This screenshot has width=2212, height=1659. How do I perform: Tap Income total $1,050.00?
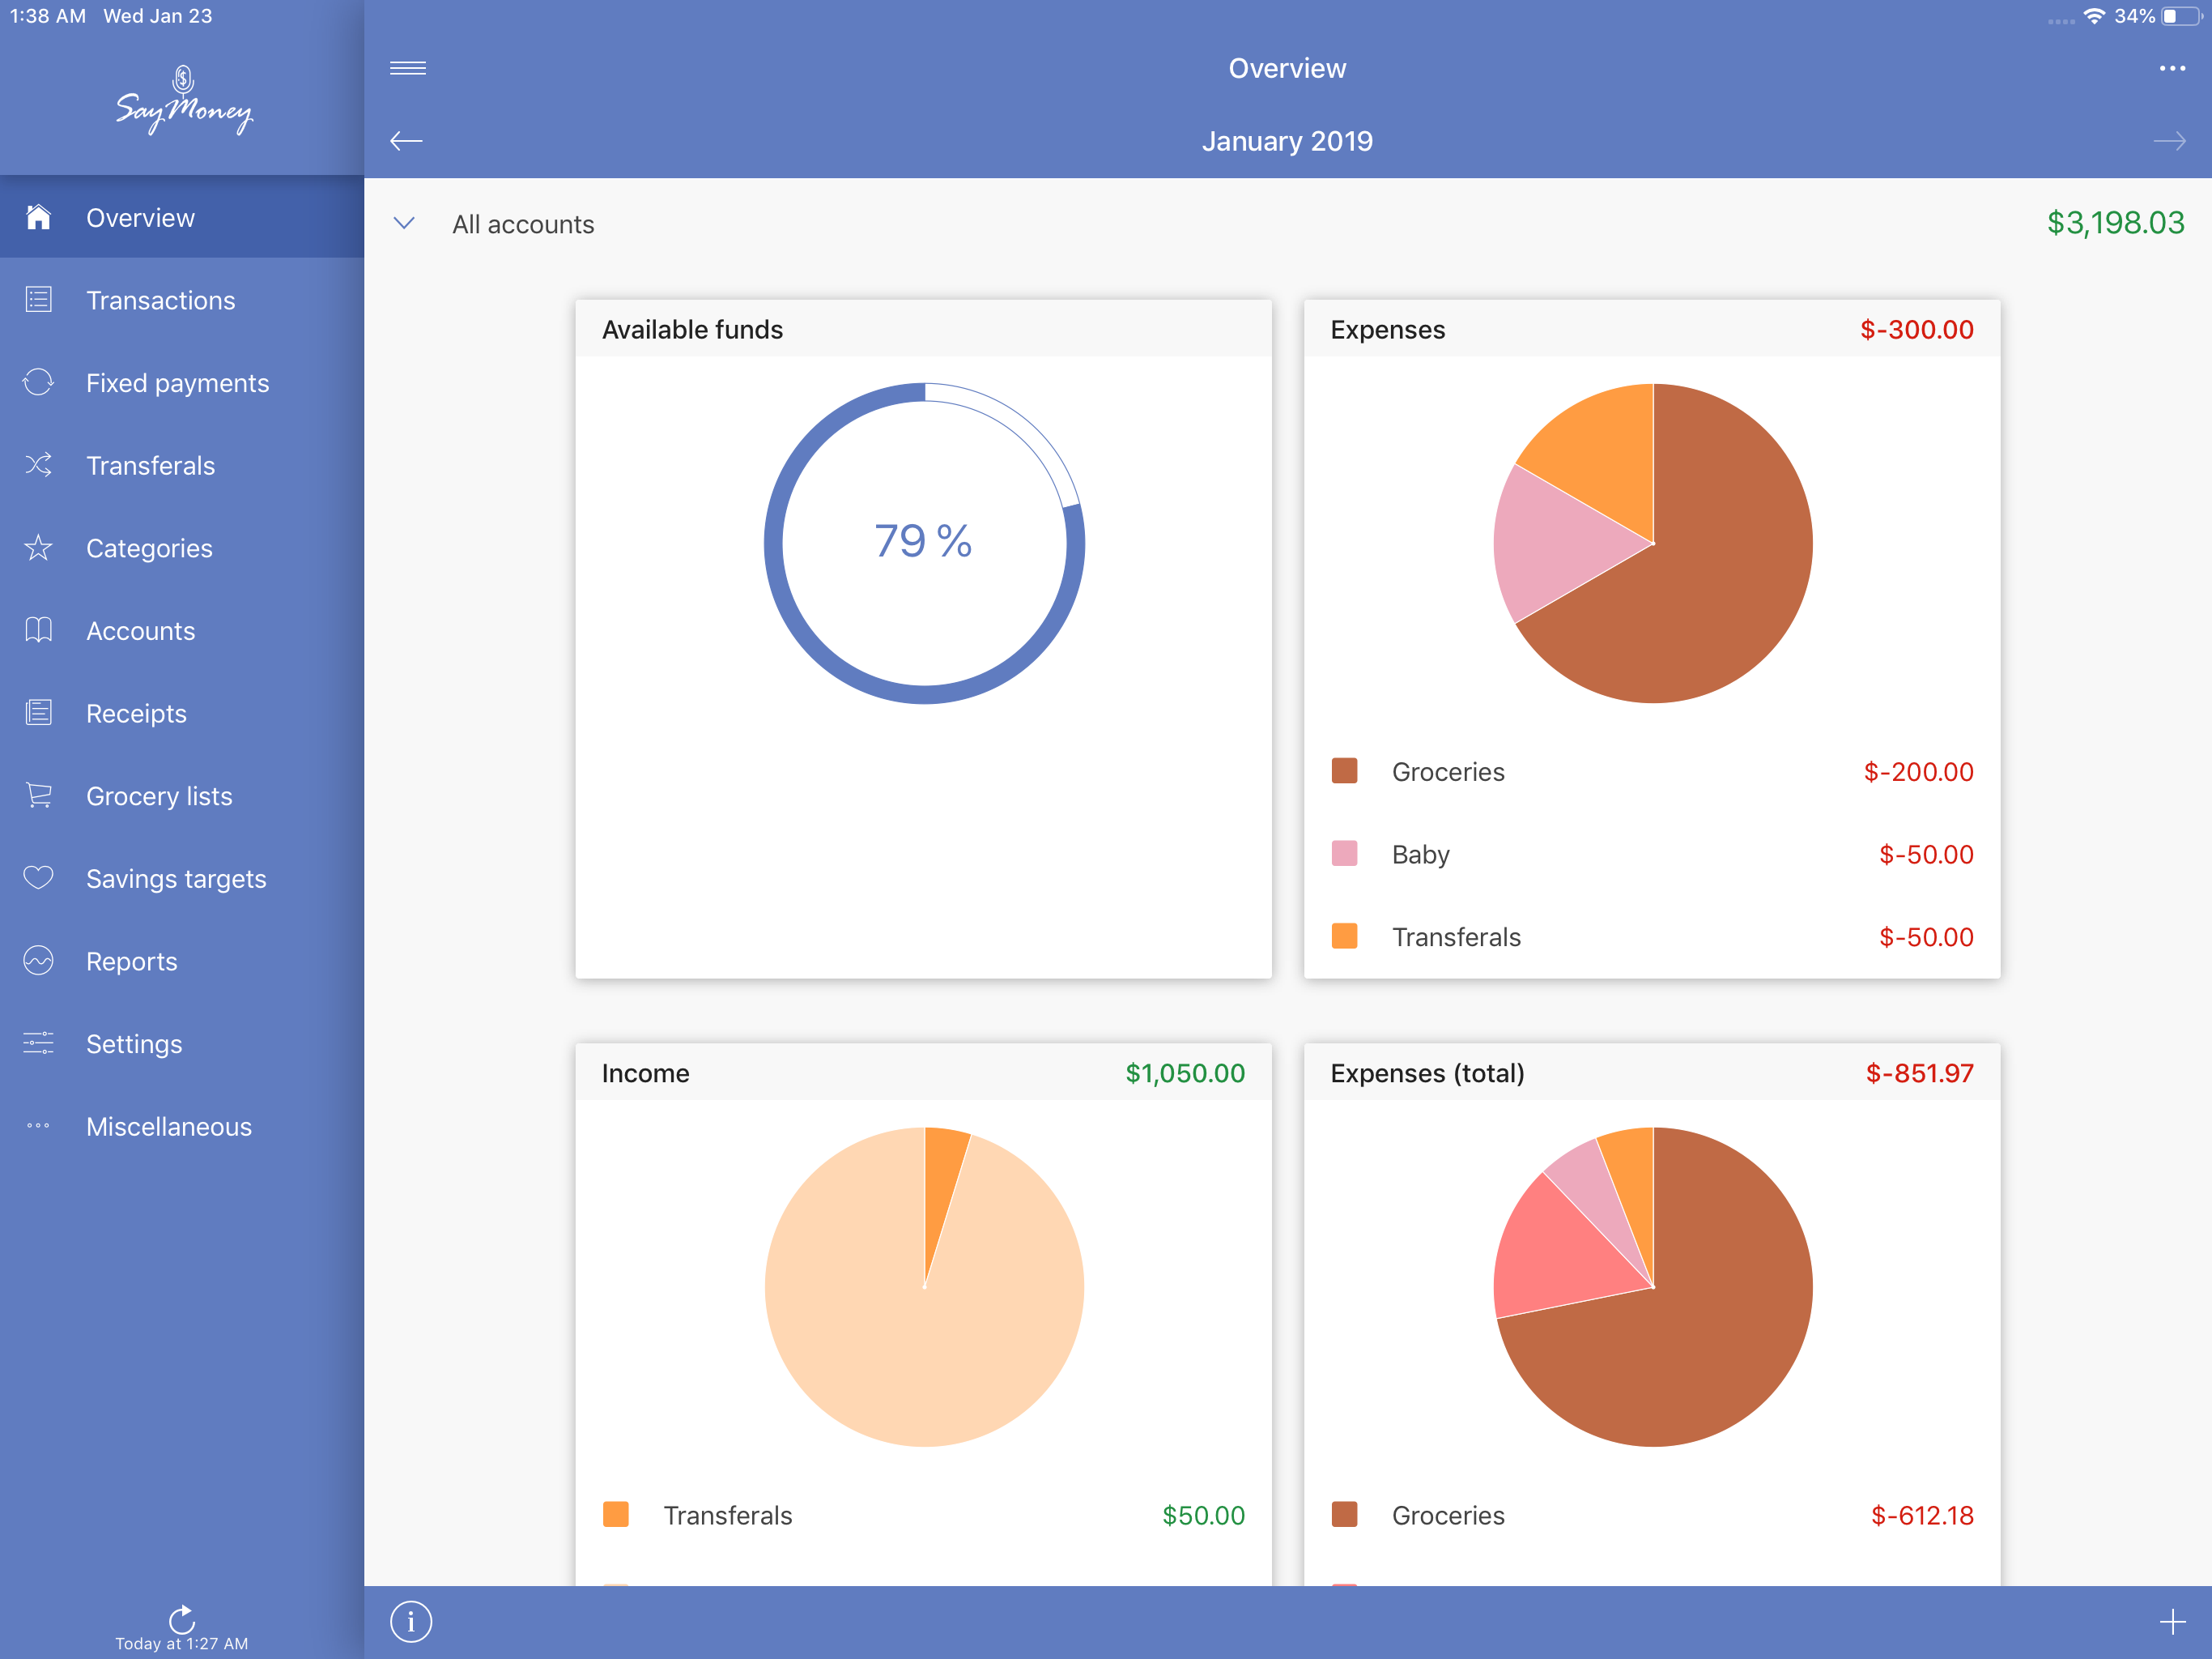(1185, 1073)
